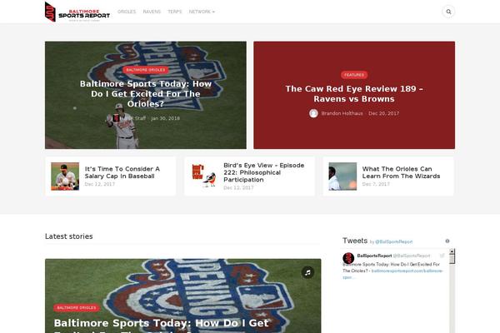Open the Orioles nav menu item
500x333 pixels.
(127, 12)
